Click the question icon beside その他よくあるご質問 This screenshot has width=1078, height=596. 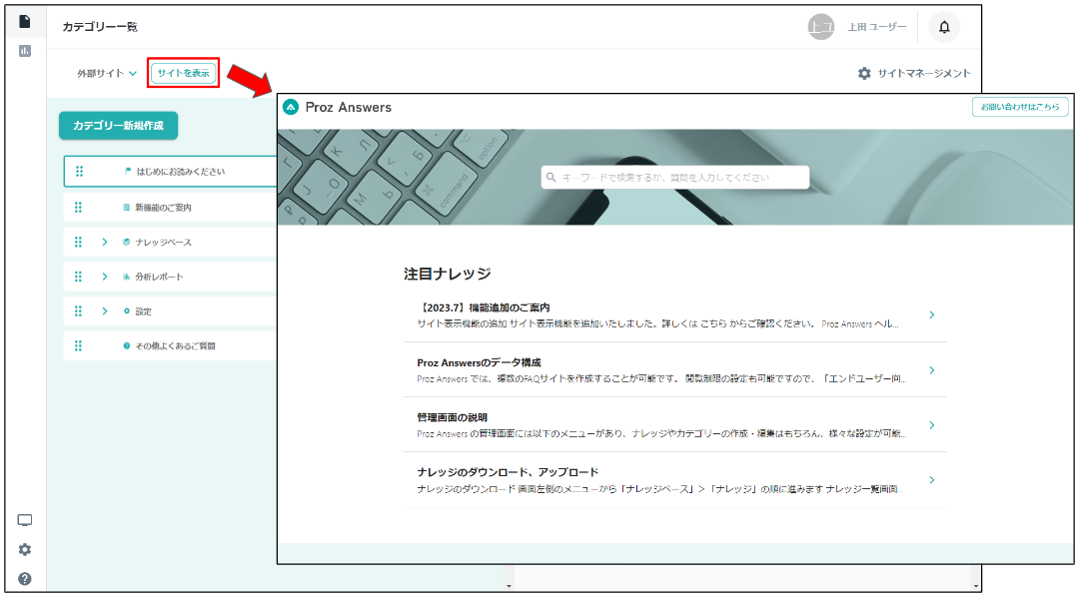[x=127, y=346]
